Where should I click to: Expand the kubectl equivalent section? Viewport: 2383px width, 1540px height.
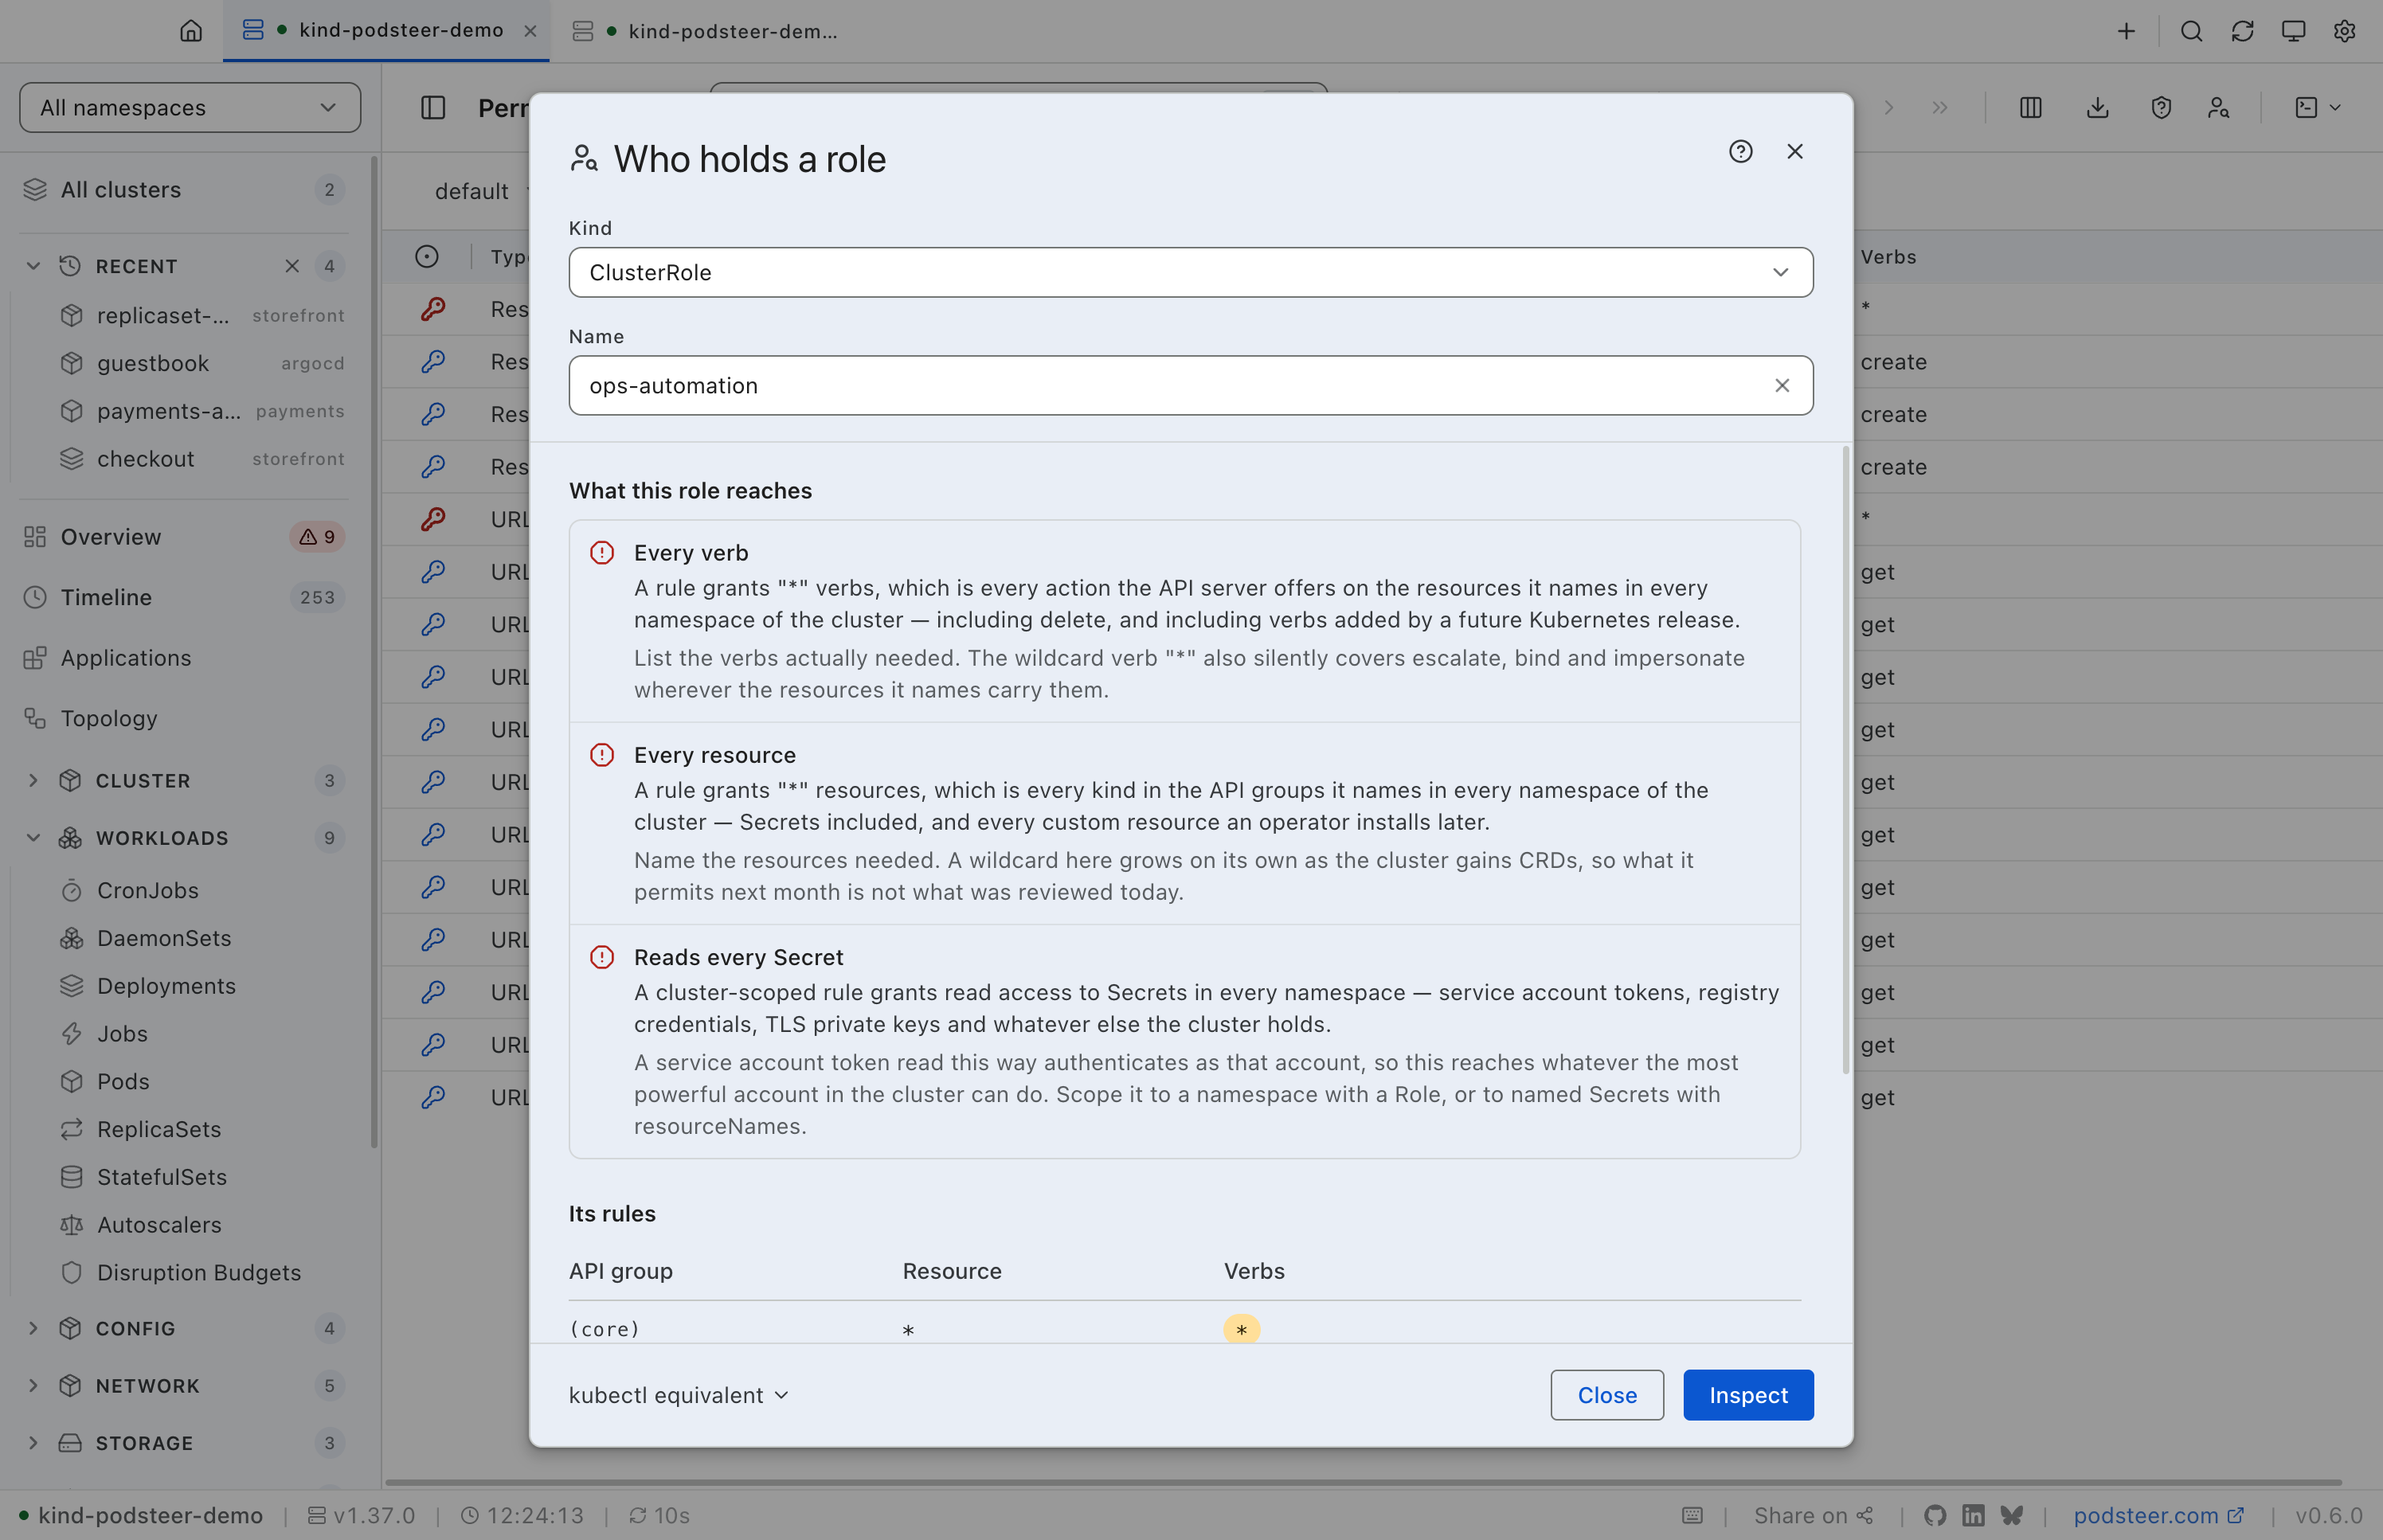(679, 1395)
